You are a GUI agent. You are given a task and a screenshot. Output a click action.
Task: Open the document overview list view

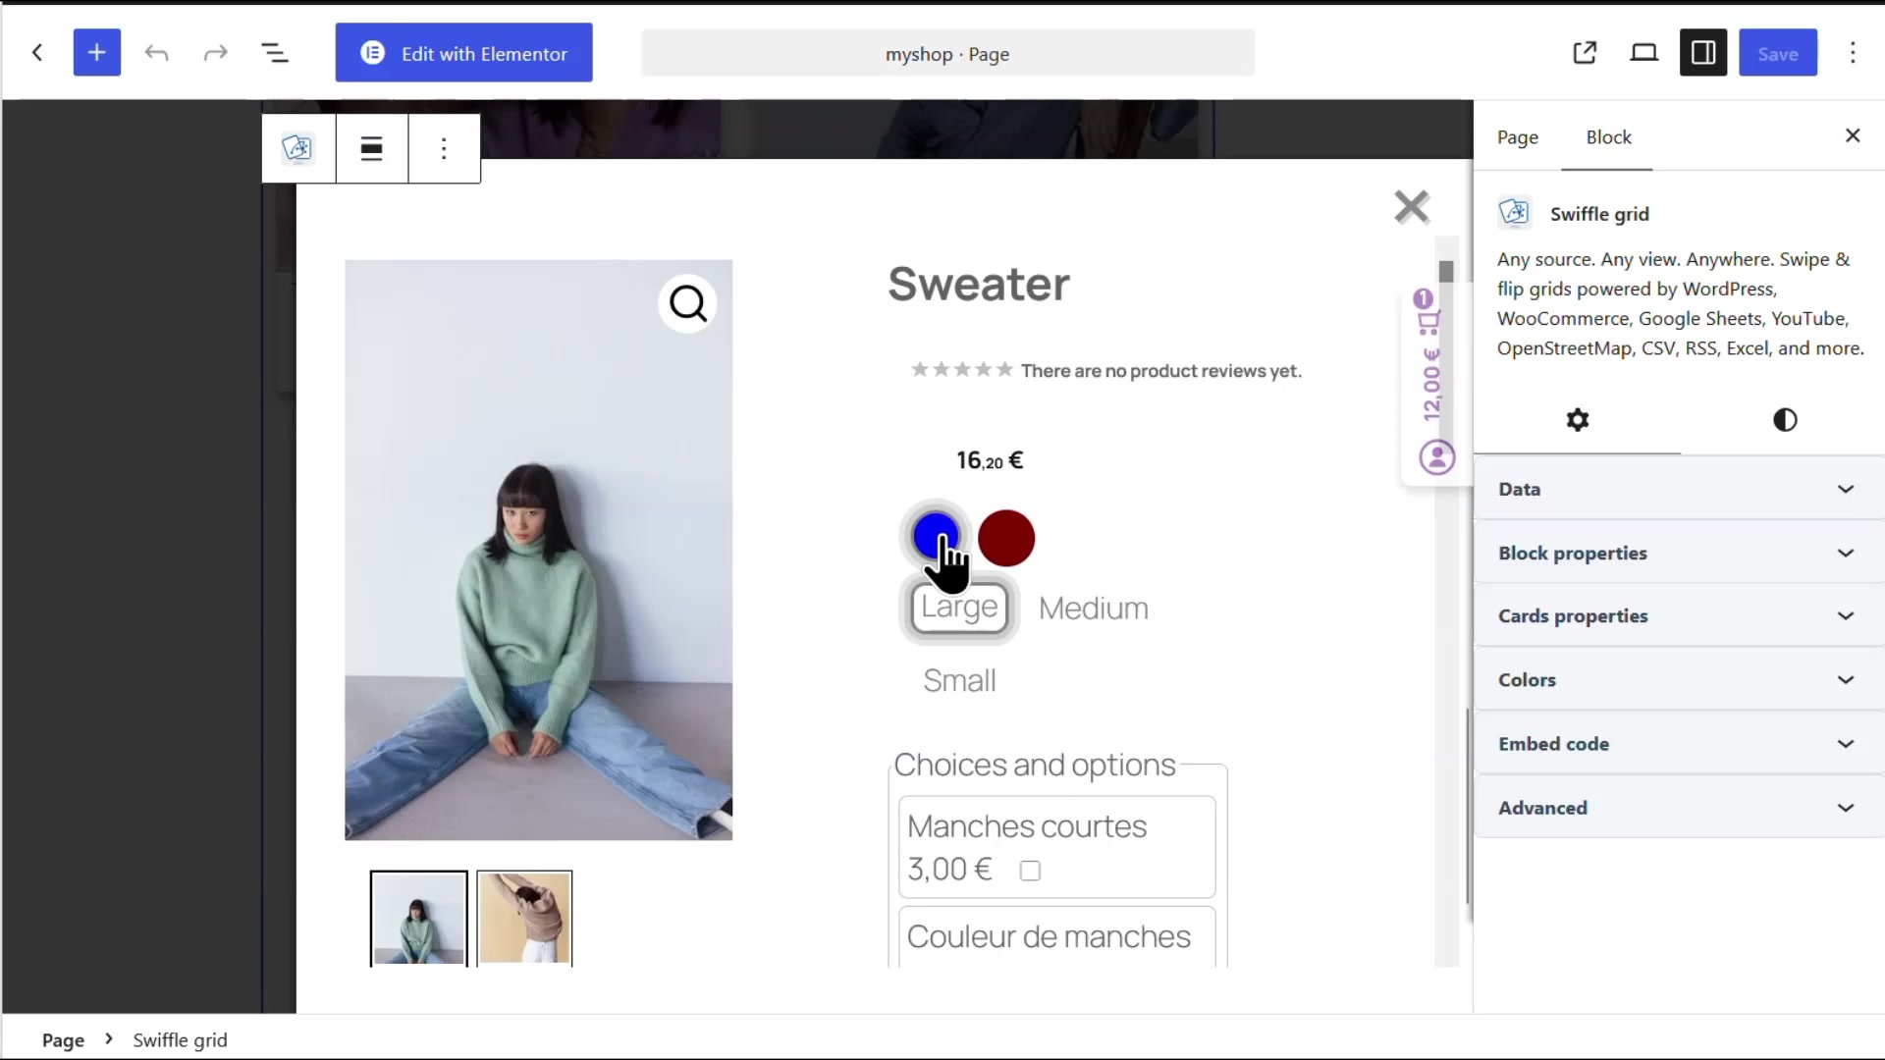275,53
